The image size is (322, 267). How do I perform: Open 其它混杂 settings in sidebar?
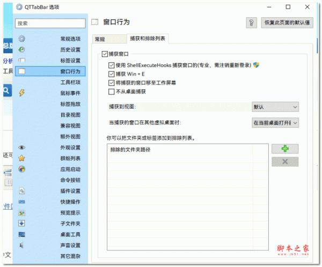click(70, 256)
